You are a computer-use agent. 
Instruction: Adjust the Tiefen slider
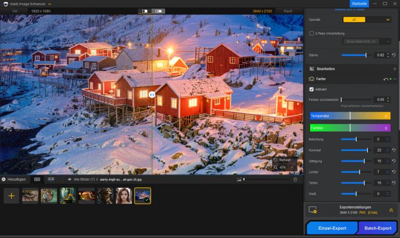(x=356, y=183)
